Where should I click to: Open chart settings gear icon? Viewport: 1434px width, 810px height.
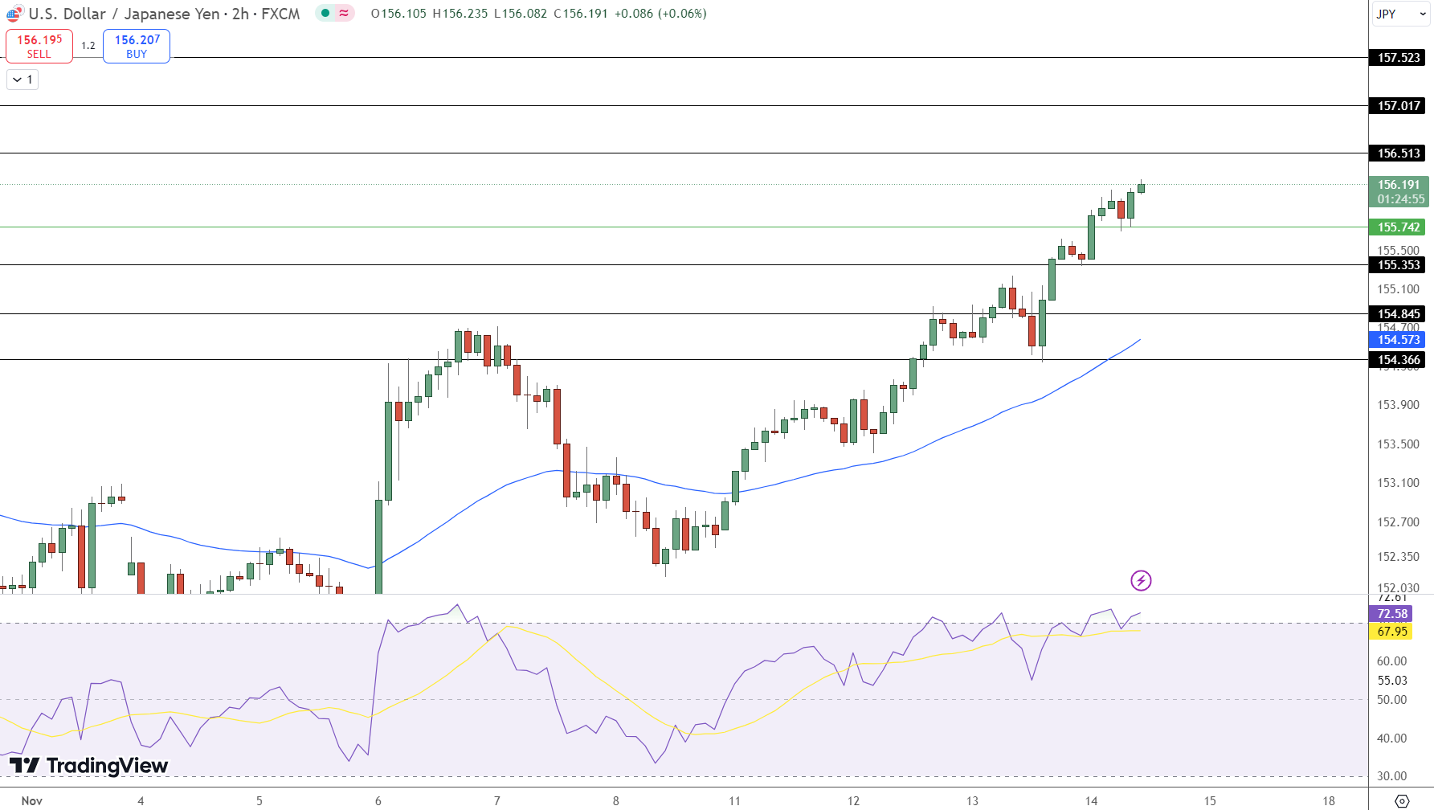pos(1402,801)
